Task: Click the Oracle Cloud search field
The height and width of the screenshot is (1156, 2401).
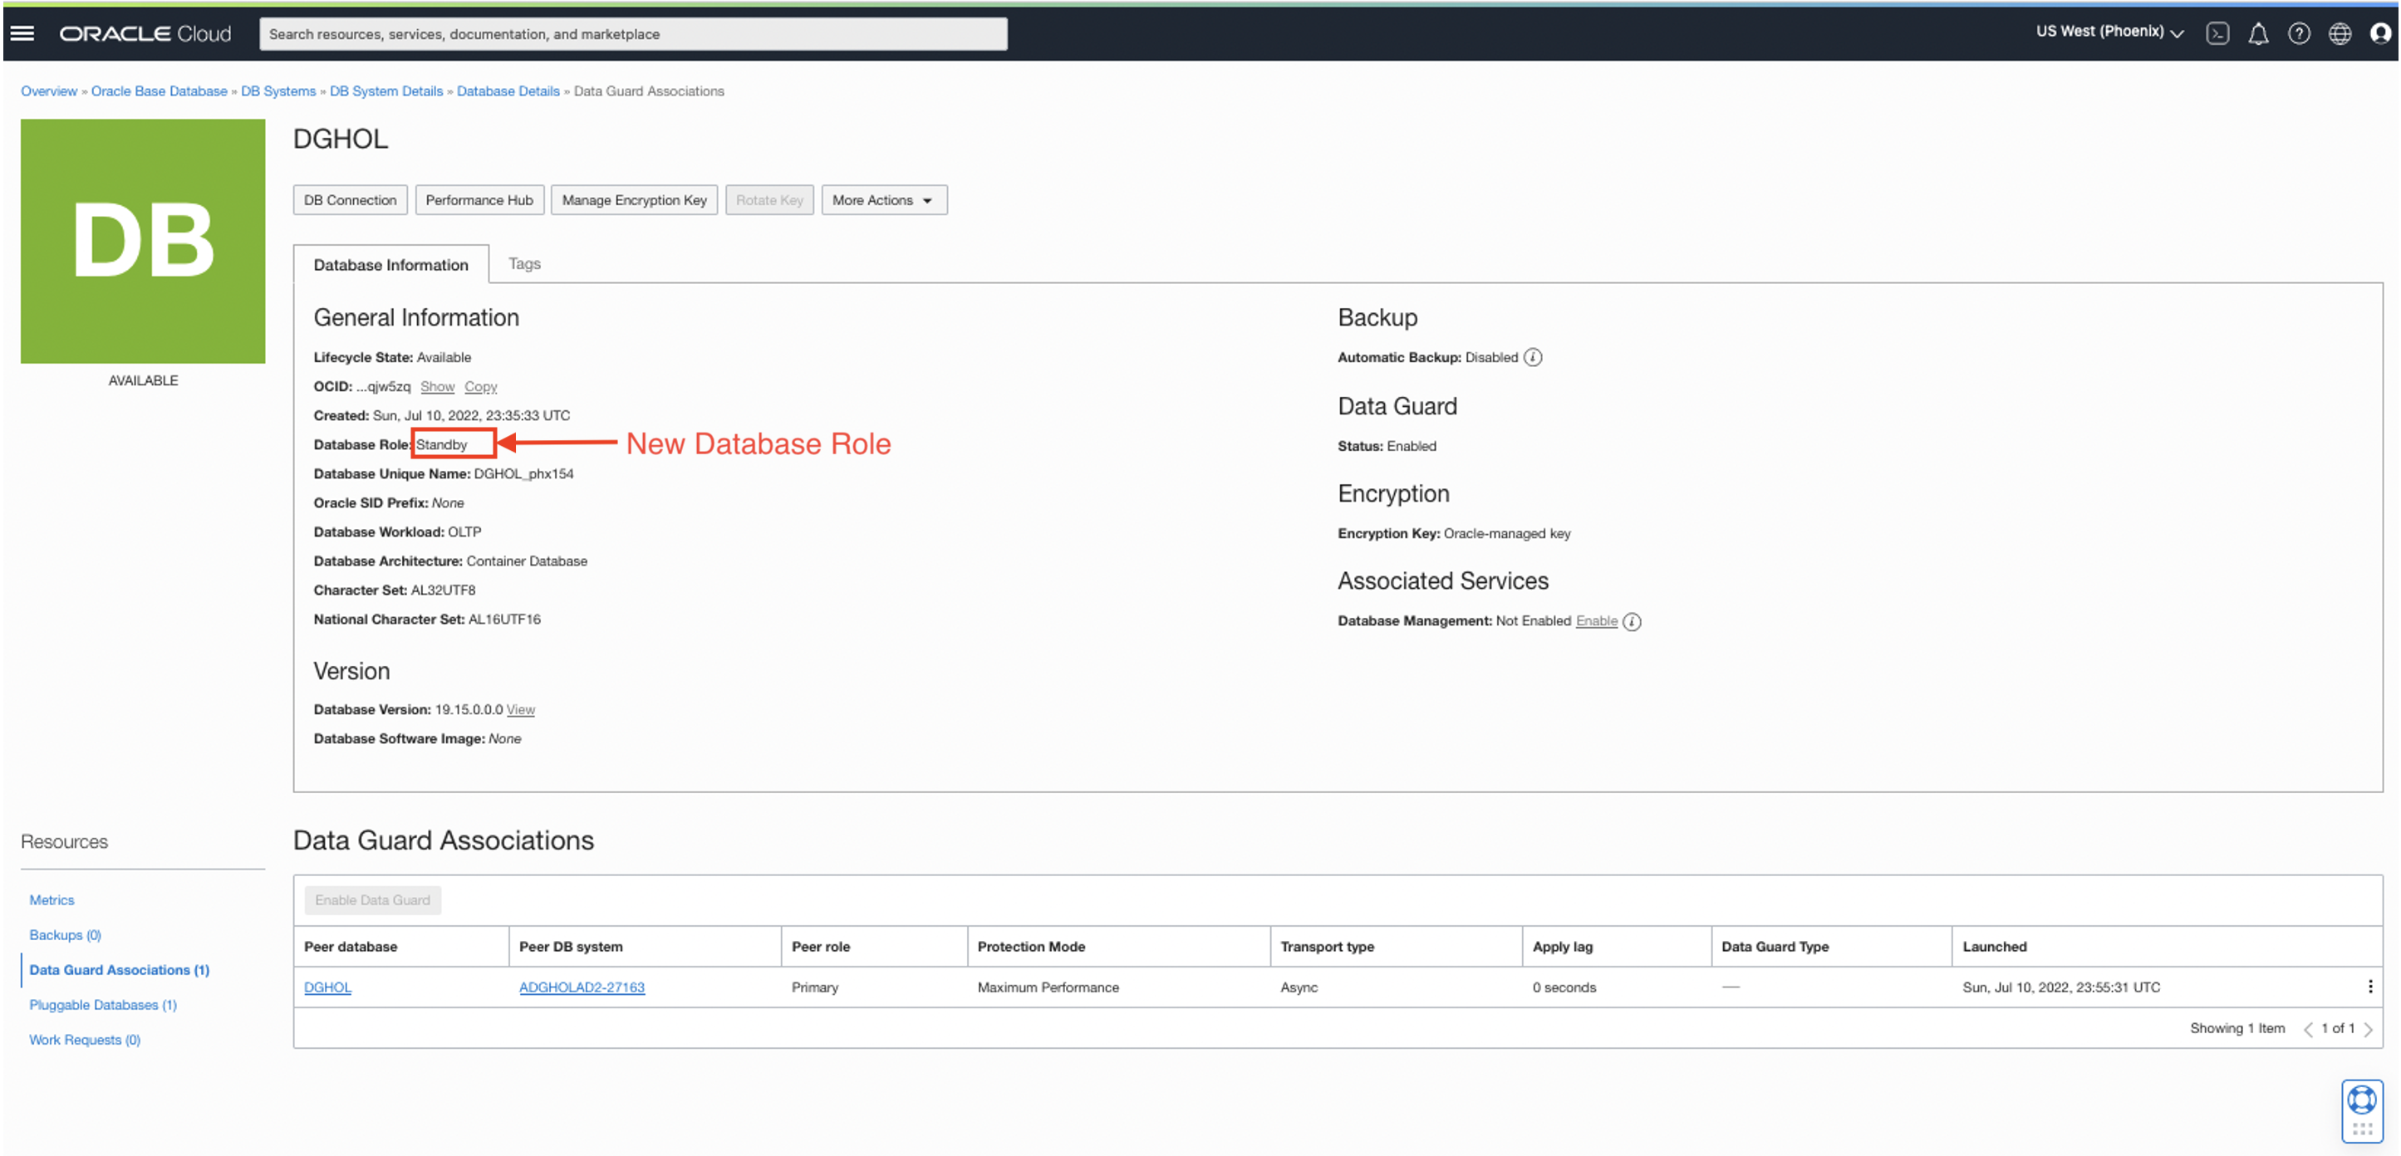Action: (632, 33)
